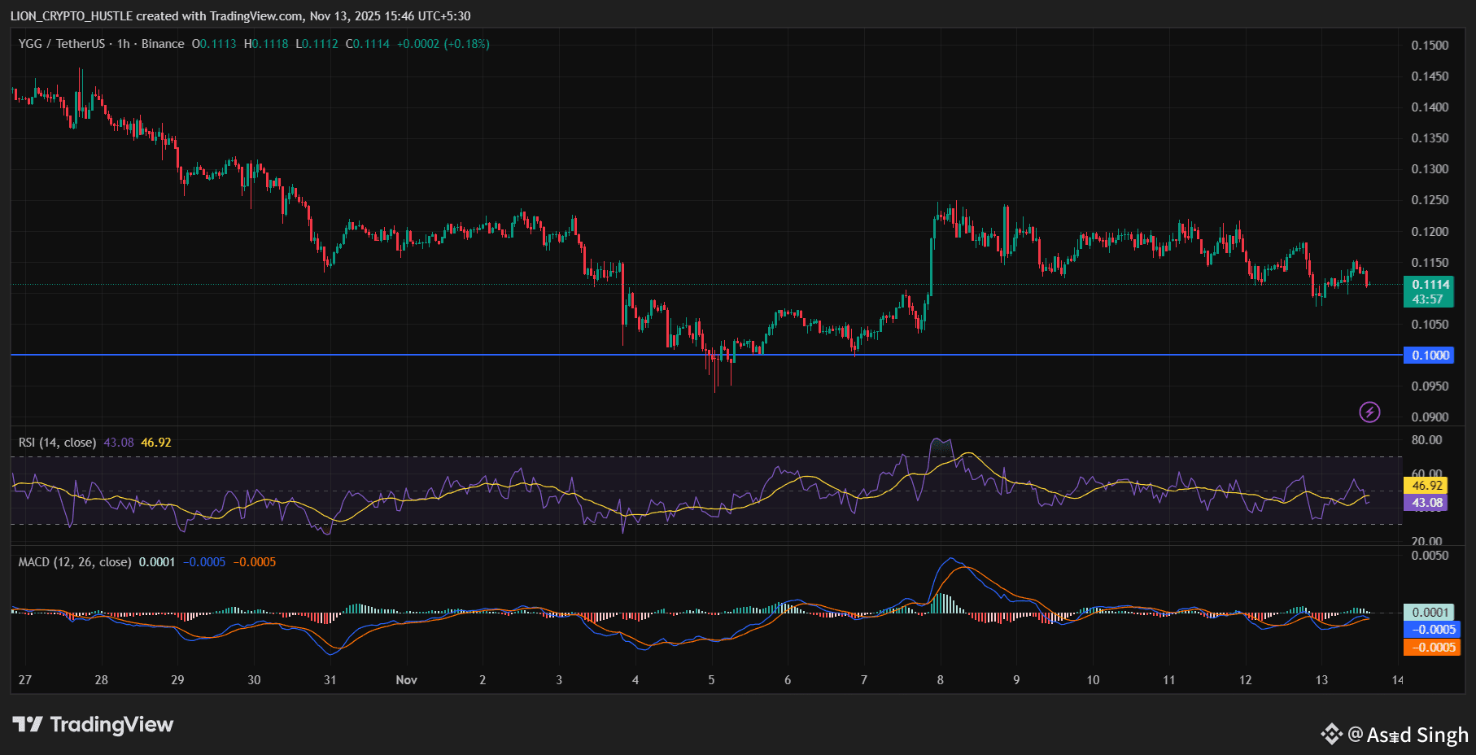This screenshot has width=1476, height=755.
Task: Open the YGG / TetherUS symbol title
Action: [x=62, y=44]
